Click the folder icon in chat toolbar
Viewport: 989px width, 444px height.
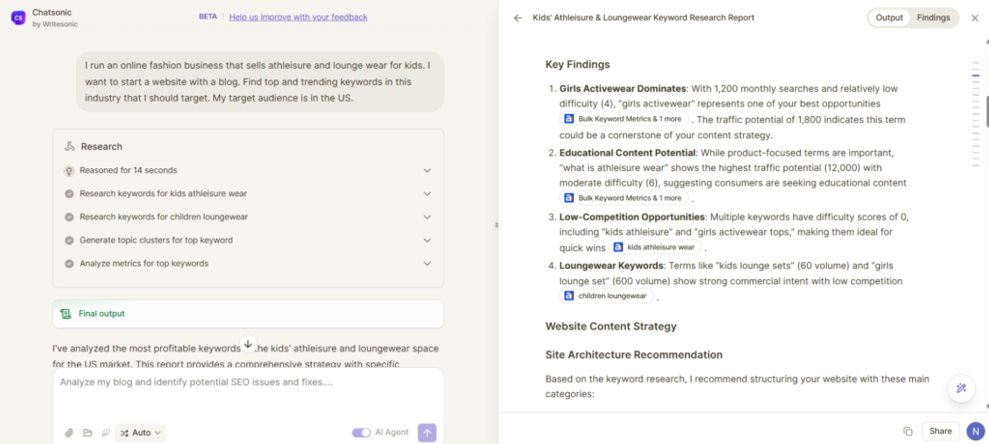click(88, 433)
